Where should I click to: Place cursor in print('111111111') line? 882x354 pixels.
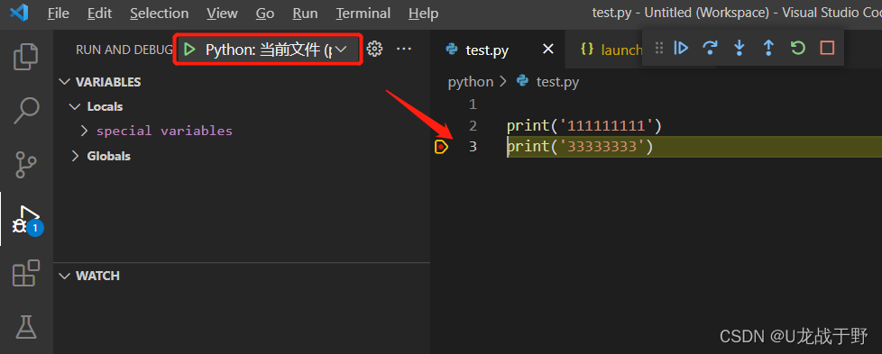tap(583, 126)
